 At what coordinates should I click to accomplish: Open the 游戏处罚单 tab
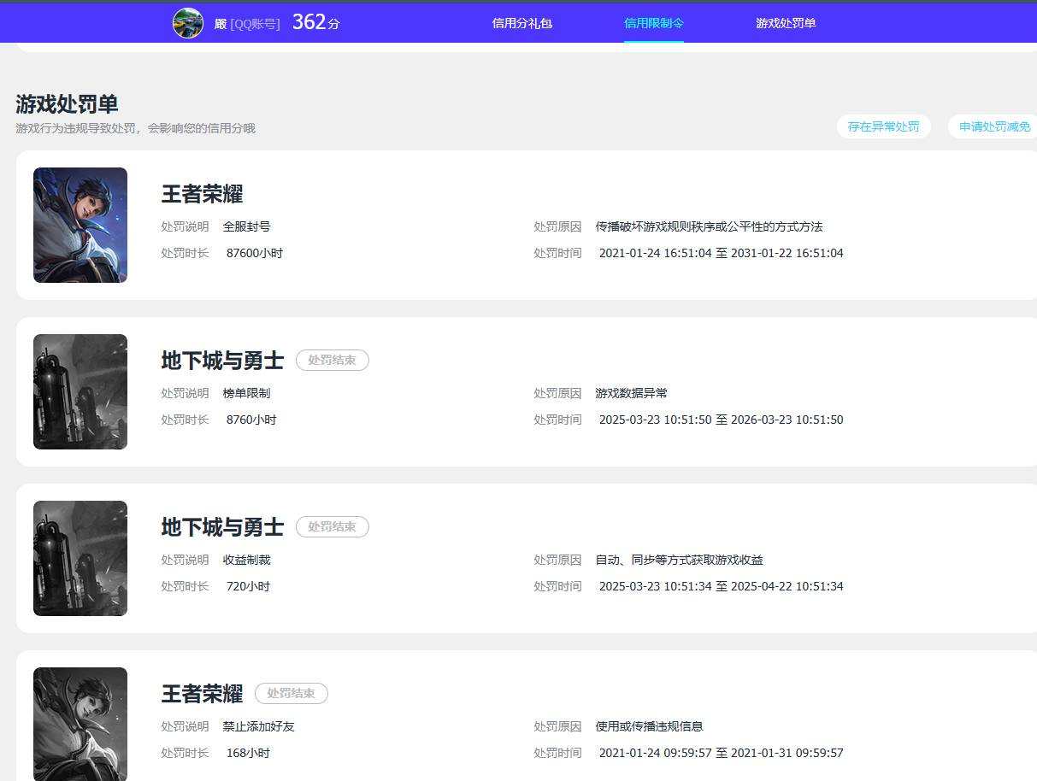pyautogui.click(x=786, y=23)
